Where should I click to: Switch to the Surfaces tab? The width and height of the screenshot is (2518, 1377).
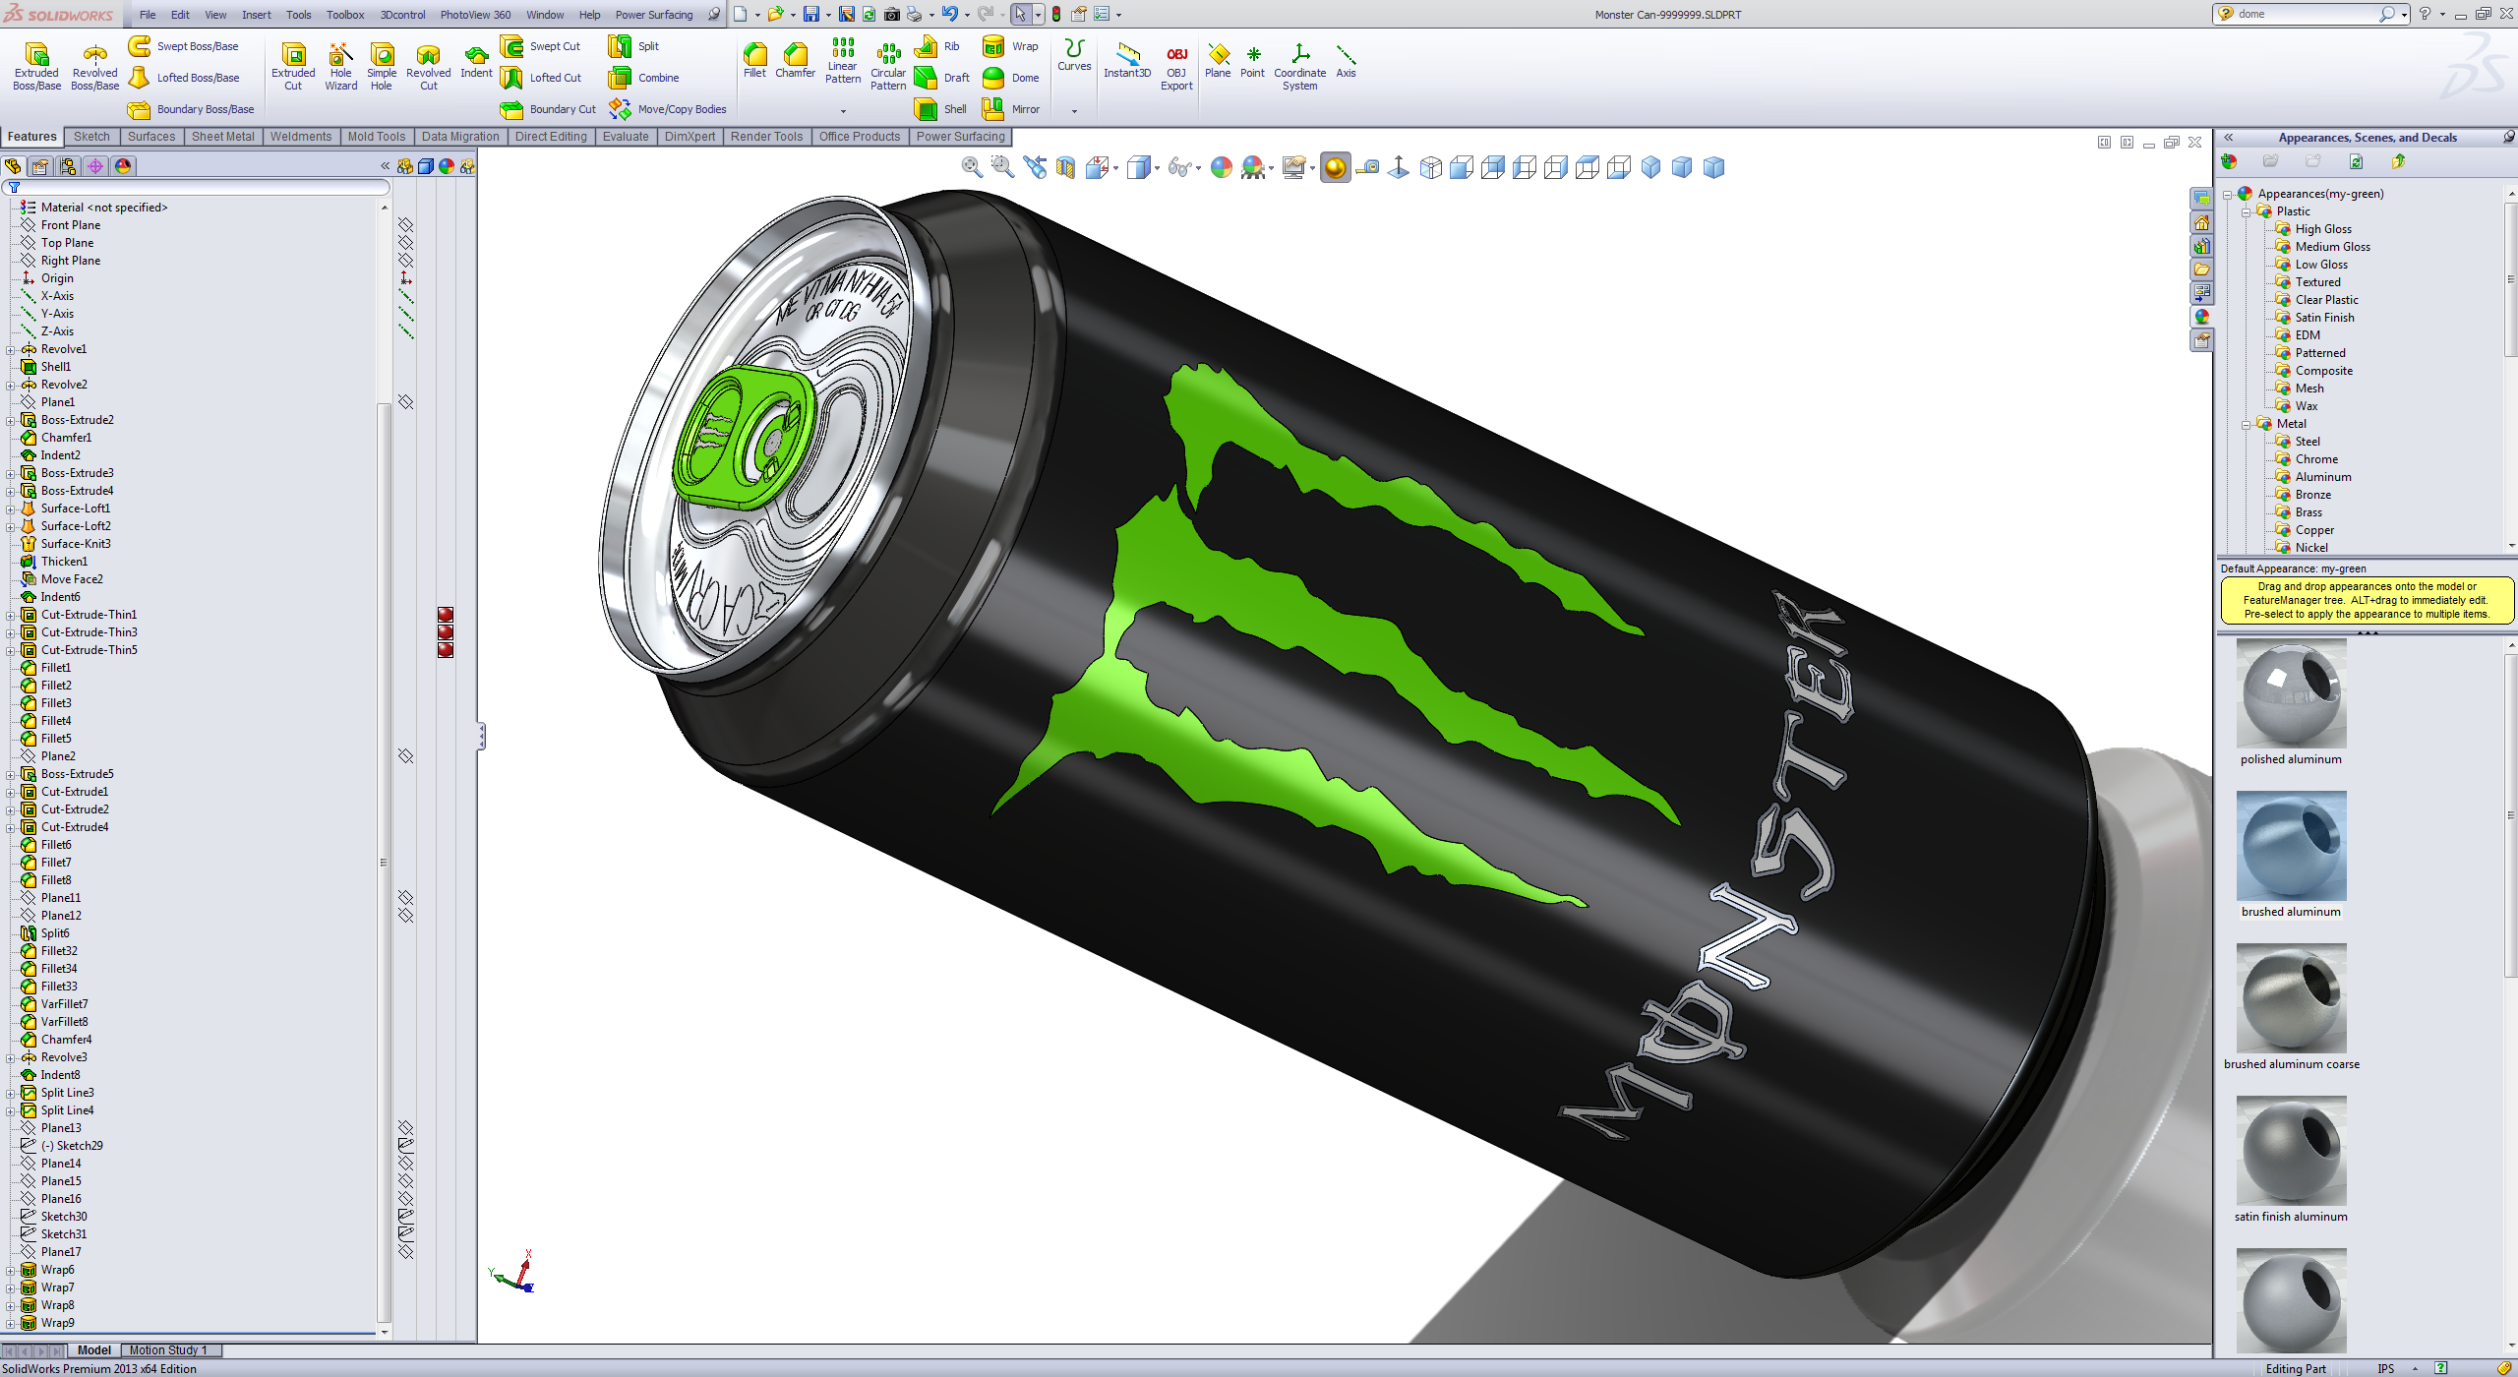(x=151, y=137)
